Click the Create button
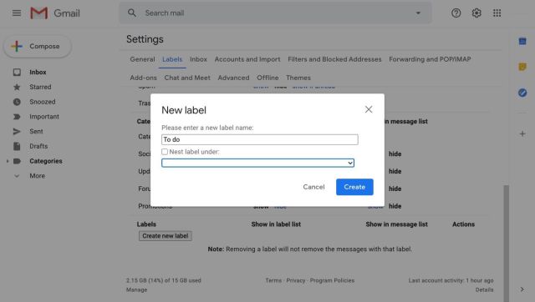 [354, 187]
